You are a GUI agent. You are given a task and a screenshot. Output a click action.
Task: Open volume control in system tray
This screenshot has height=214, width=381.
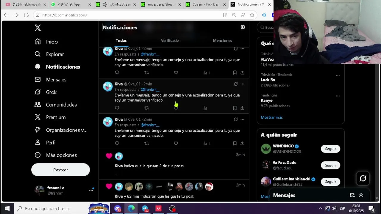click(x=334, y=208)
